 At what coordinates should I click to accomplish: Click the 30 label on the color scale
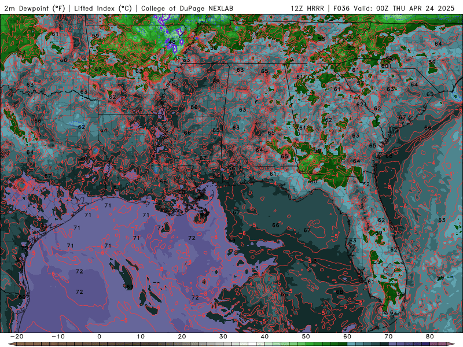[x=223, y=337]
